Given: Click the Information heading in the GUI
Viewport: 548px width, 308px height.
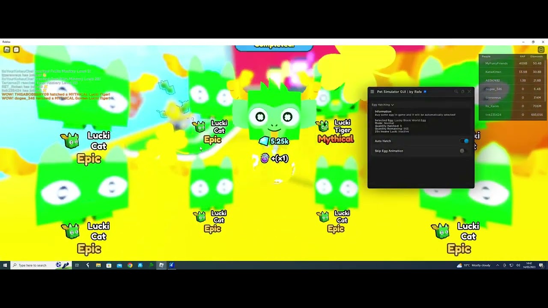Looking at the screenshot, I should tap(383, 112).
